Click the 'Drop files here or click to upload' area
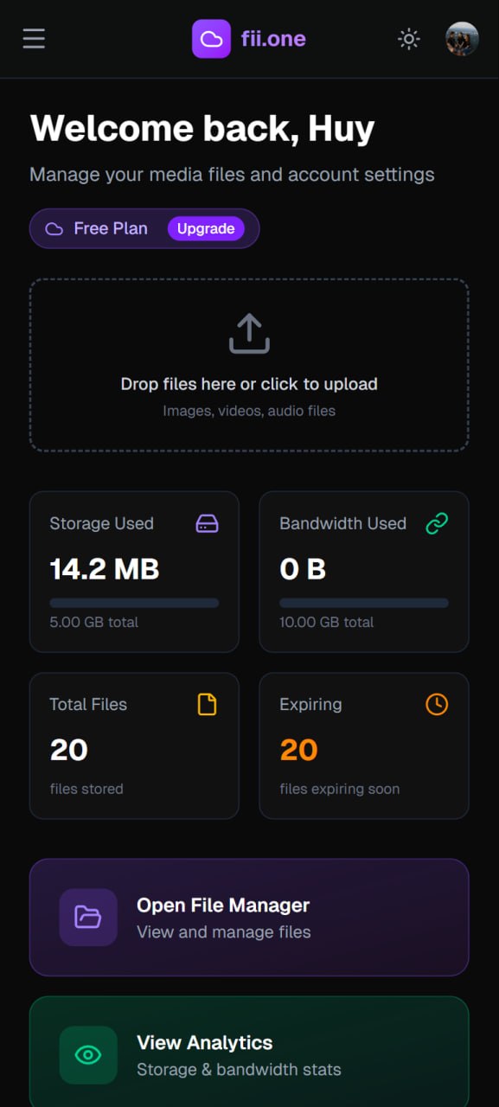Viewport: 499px width, 1107px height. pyautogui.click(x=249, y=365)
